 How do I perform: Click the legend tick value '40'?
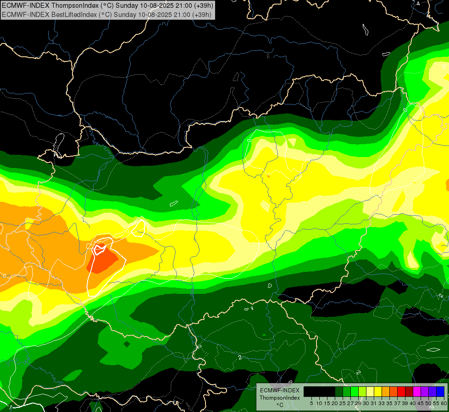point(413,403)
